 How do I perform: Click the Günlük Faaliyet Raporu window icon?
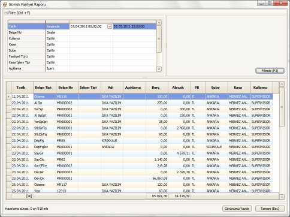tap(5, 4)
